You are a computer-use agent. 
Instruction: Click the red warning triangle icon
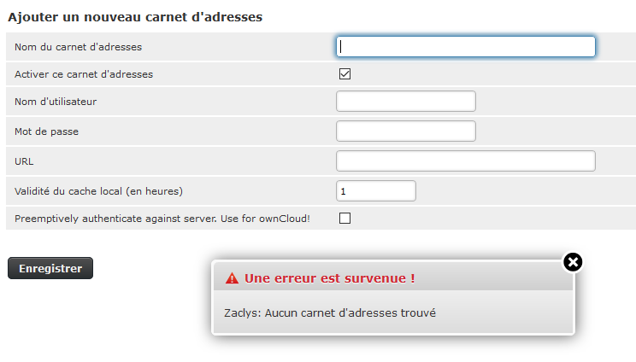(x=232, y=278)
